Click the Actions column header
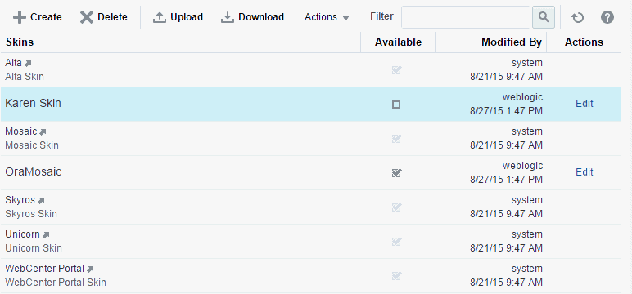The width and height of the screenshot is (632, 294). 584,42
